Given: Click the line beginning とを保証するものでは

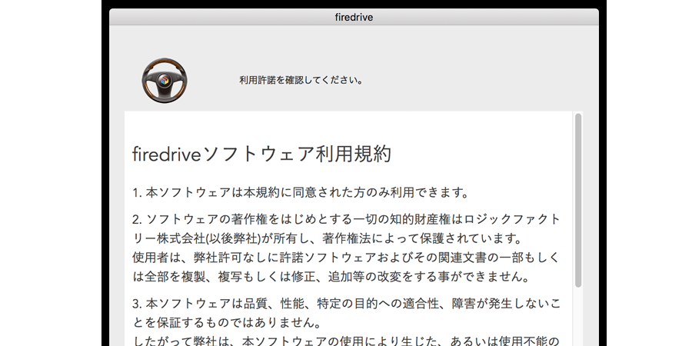Looking at the screenshot, I should pyautogui.click(x=227, y=323).
